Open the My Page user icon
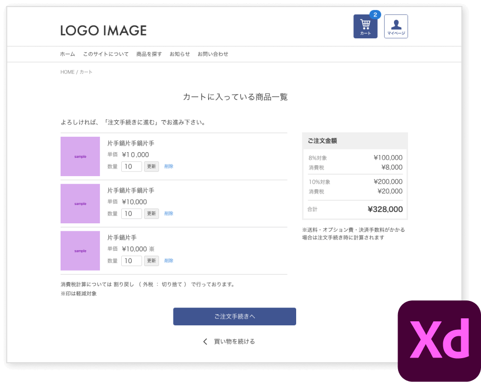Viewport: 481px width, 382px height. pyautogui.click(x=396, y=26)
